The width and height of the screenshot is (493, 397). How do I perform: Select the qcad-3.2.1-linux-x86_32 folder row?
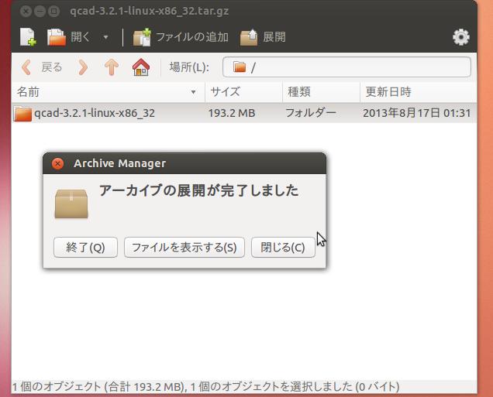(x=244, y=113)
